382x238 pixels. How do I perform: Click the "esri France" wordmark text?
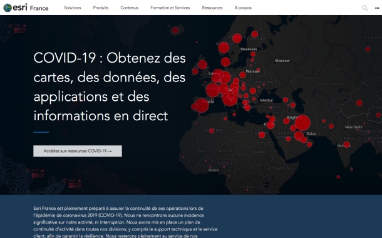[31, 8]
